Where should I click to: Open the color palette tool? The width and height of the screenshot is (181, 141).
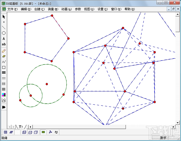(4, 95)
